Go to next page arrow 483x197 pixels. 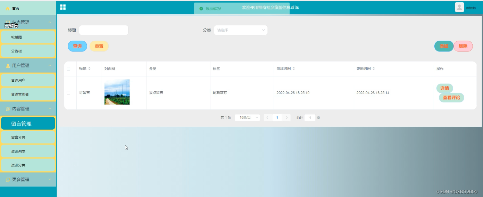(x=286, y=118)
